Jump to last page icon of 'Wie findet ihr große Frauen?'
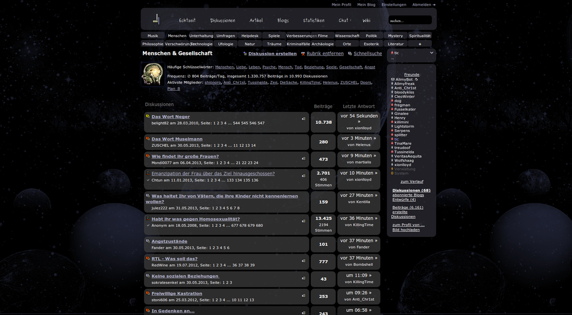Screen dimensions: 572x315 304,158
